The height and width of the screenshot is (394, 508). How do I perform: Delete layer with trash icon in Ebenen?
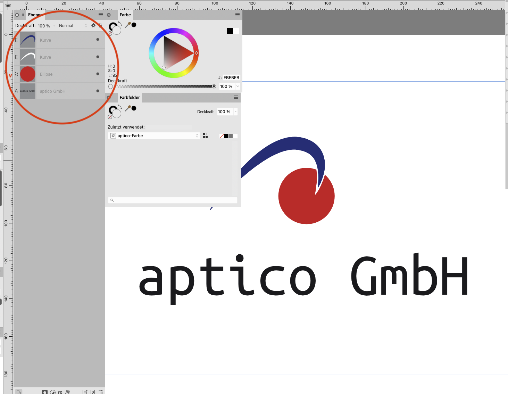101,392
